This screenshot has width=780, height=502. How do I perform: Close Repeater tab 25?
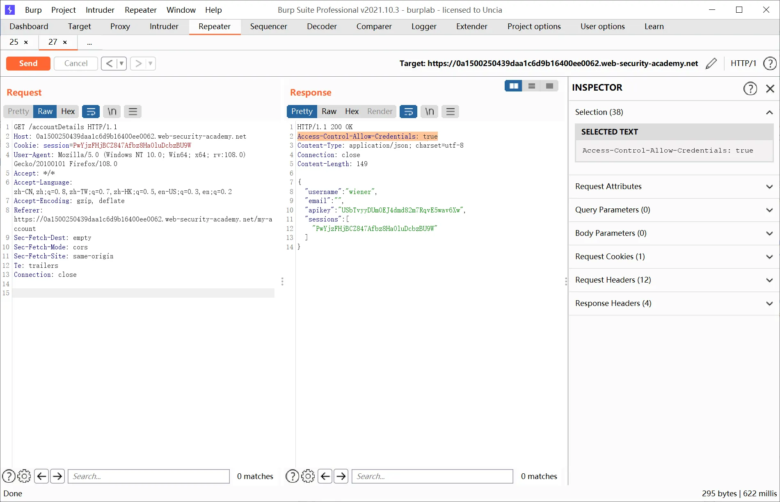pyautogui.click(x=26, y=42)
